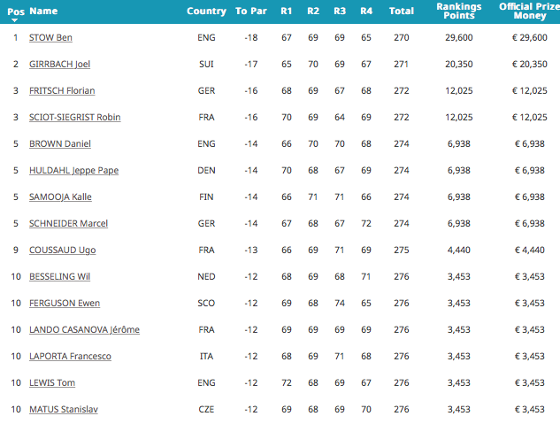The width and height of the screenshot is (560, 424).
Task: Sort table by Name column header
Action: [x=43, y=12]
